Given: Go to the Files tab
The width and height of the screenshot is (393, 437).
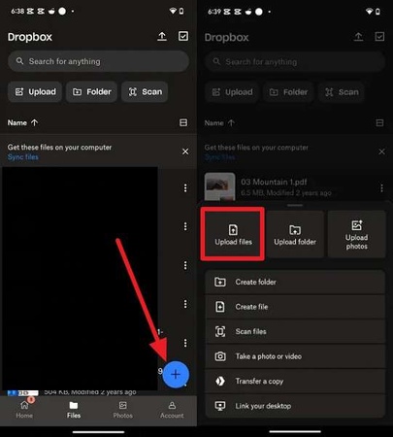Looking at the screenshot, I should [74, 410].
